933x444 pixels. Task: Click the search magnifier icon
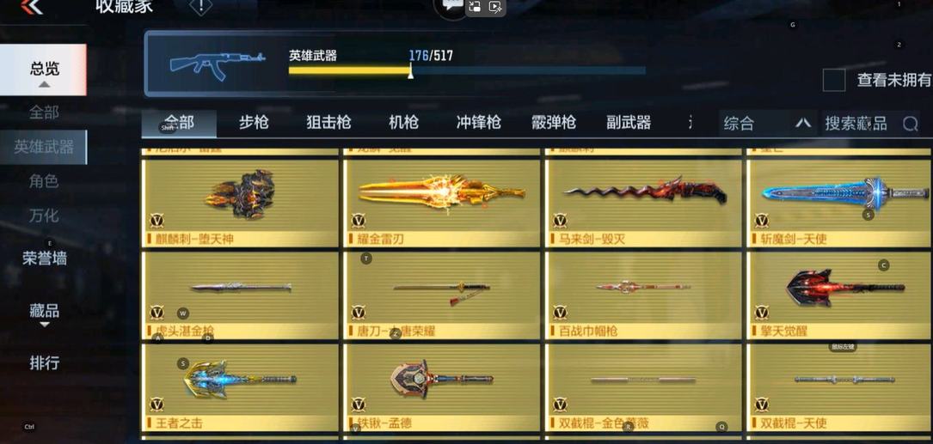(x=910, y=124)
